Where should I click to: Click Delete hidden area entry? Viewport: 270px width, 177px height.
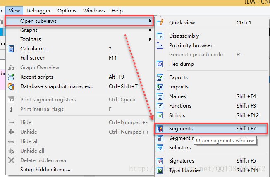click(79, 160)
